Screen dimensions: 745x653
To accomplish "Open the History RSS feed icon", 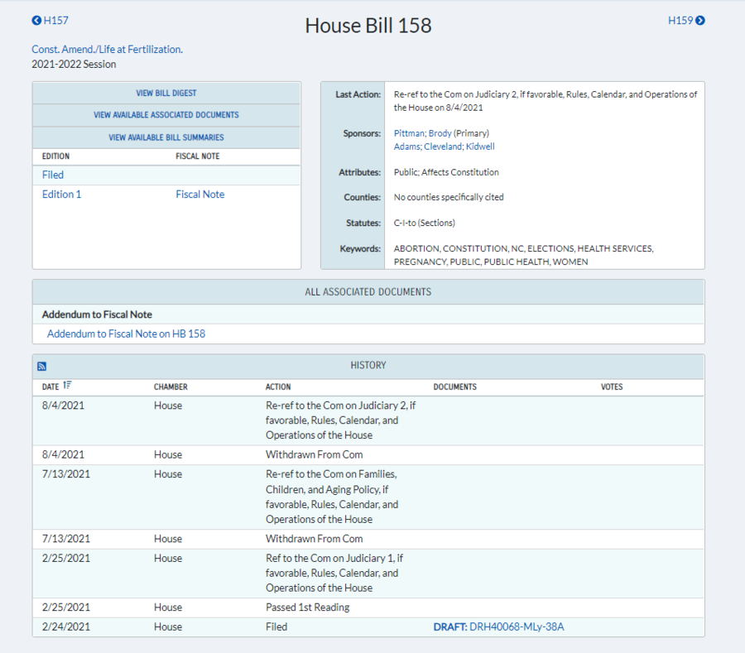I will [42, 366].
